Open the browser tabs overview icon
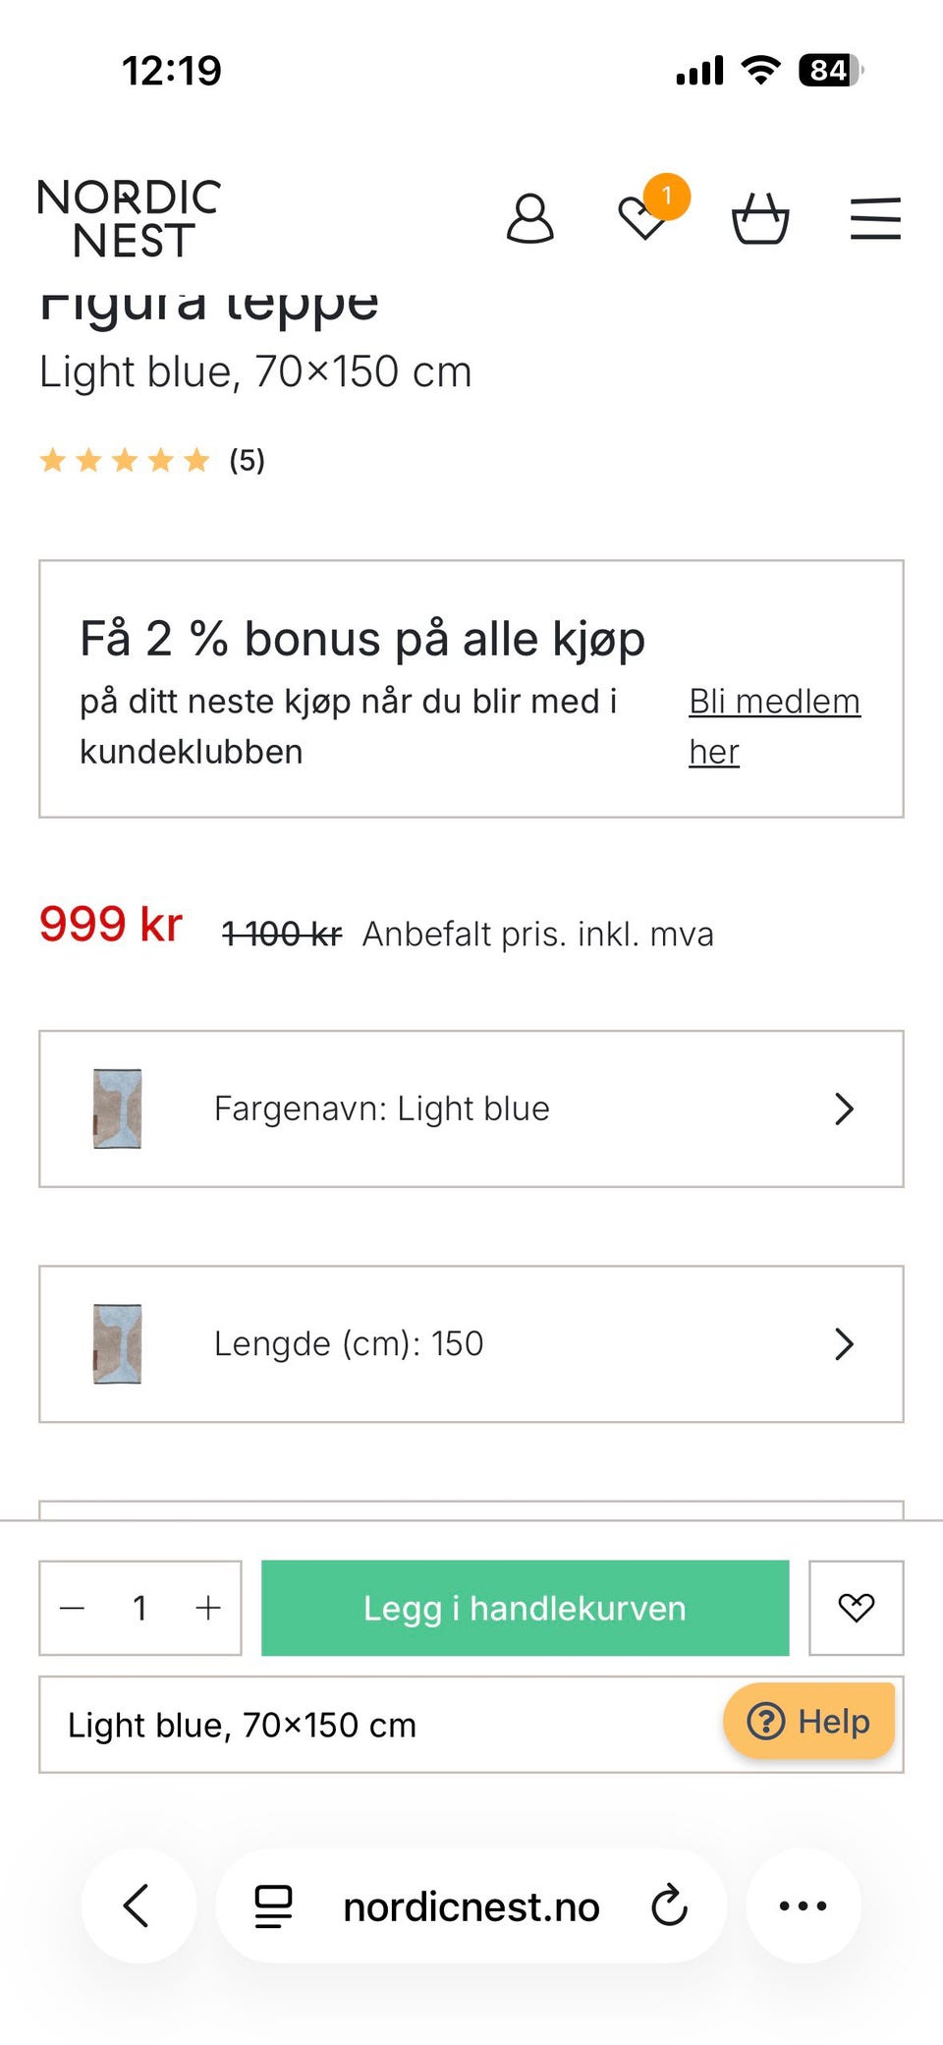The width and height of the screenshot is (943, 2045). pyautogui.click(x=273, y=1906)
